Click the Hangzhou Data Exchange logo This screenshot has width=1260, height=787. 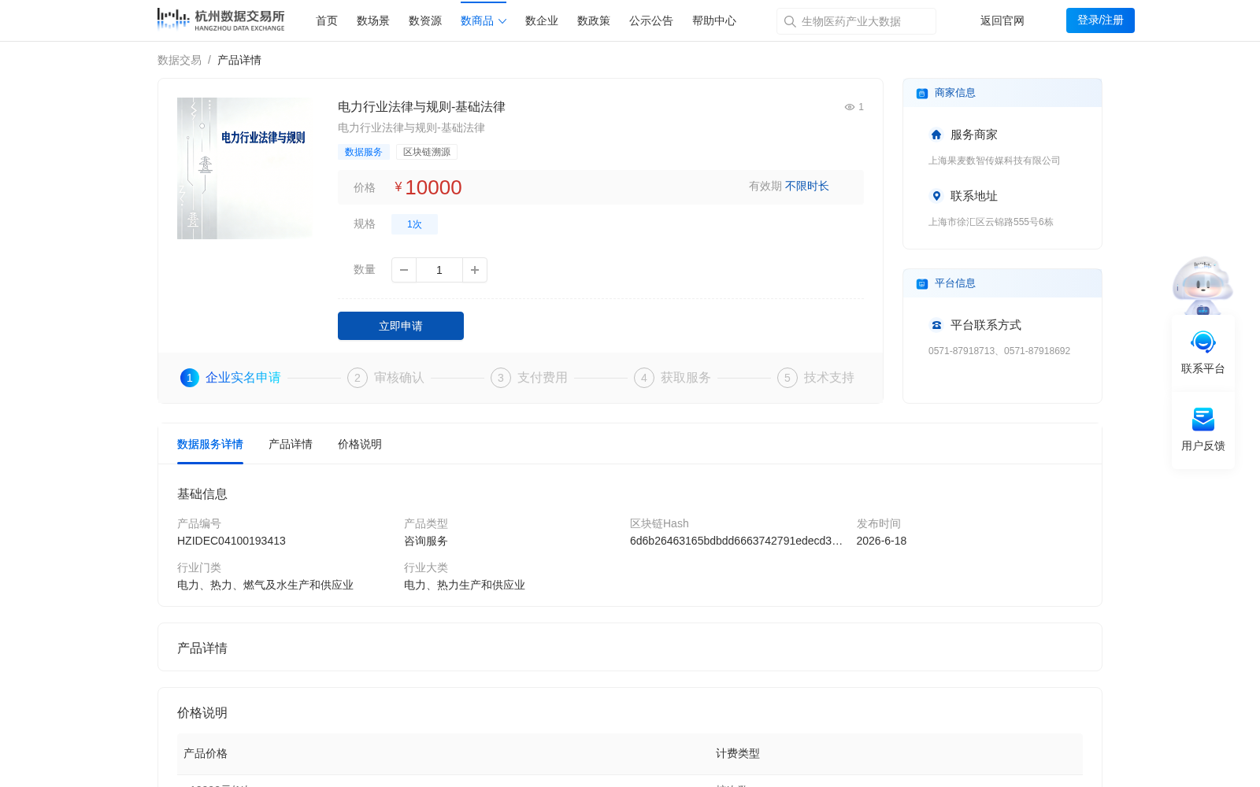click(220, 20)
